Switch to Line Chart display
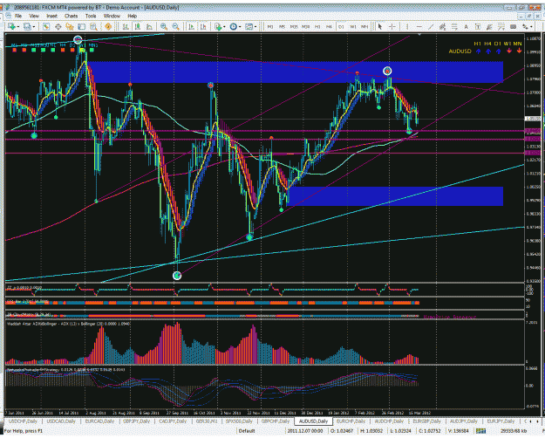 coord(149,26)
